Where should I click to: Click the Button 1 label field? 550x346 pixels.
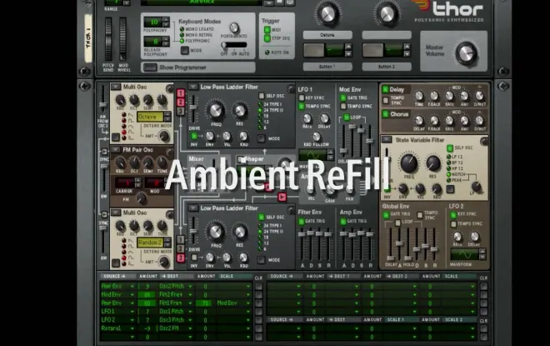[327, 67]
